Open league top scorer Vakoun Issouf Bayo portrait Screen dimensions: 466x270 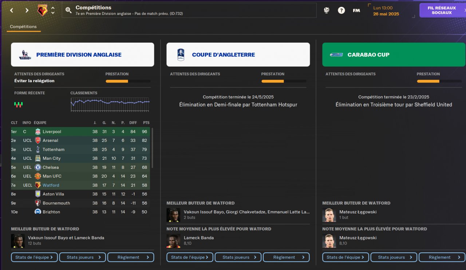(17, 241)
